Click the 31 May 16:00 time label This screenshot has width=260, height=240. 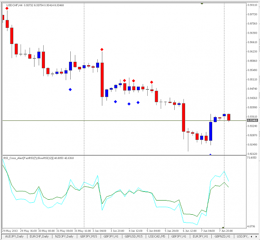coord(83,231)
